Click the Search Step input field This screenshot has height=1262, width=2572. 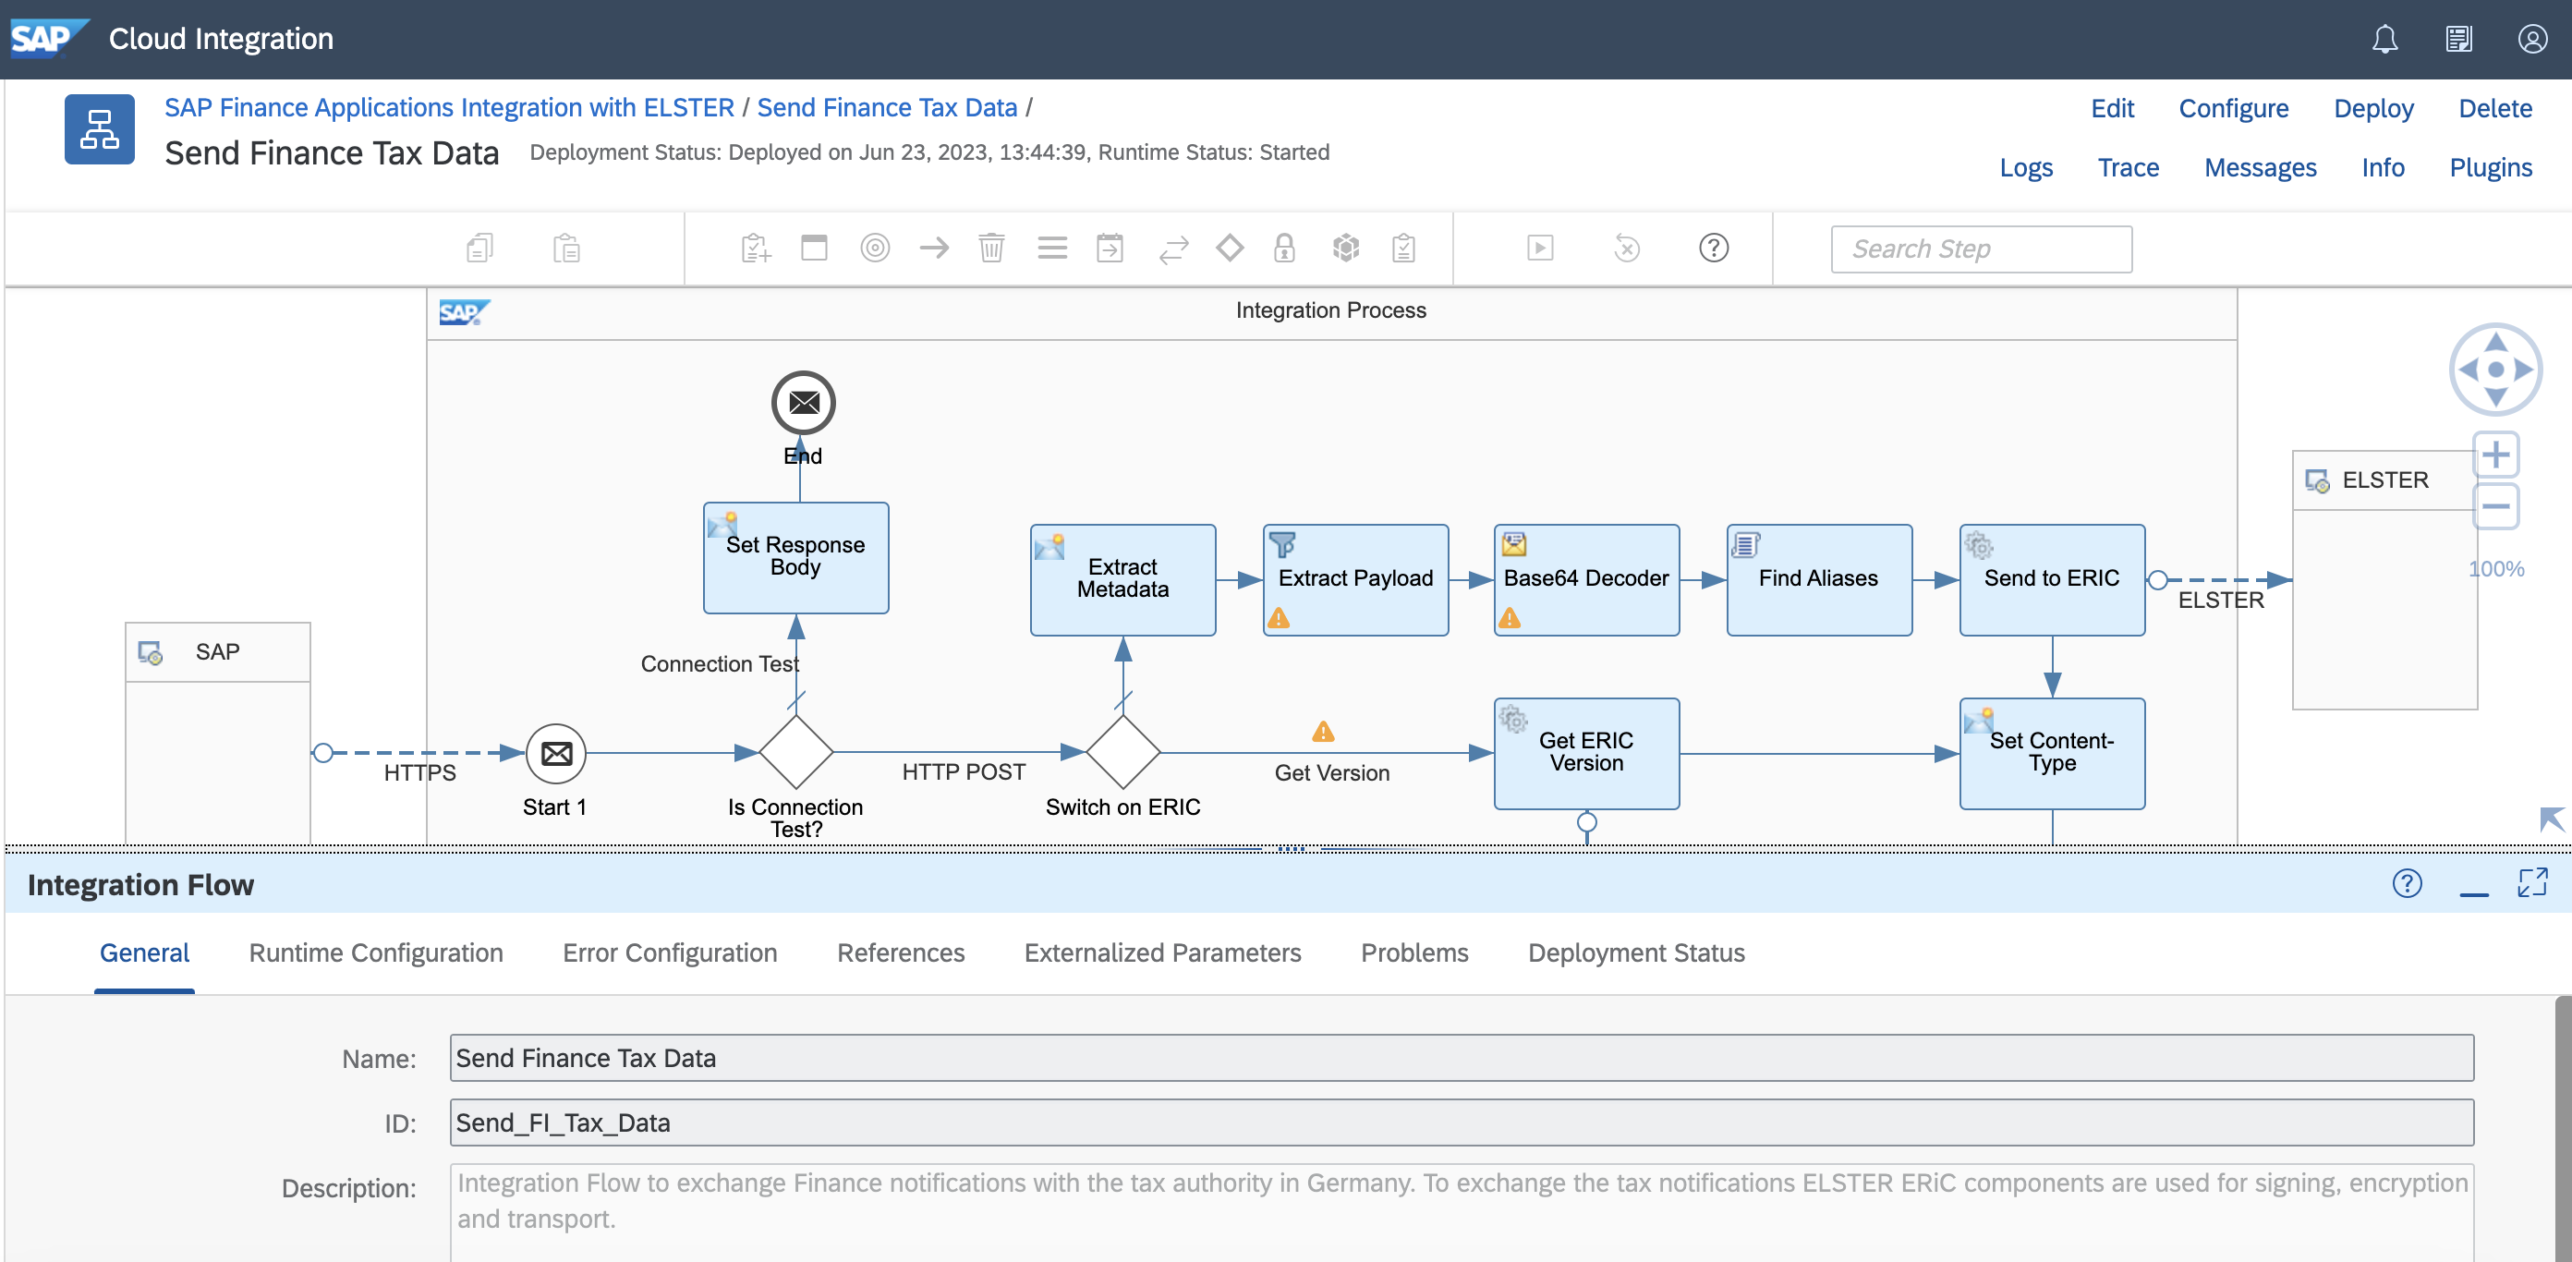coord(1981,249)
